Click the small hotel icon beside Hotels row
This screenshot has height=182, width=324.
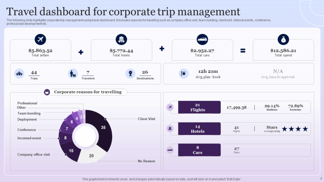pos(170,129)
